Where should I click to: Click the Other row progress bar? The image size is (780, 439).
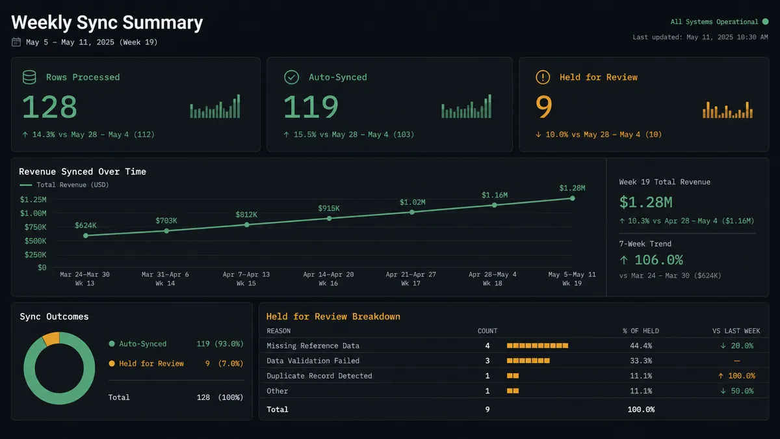(513, 391)
